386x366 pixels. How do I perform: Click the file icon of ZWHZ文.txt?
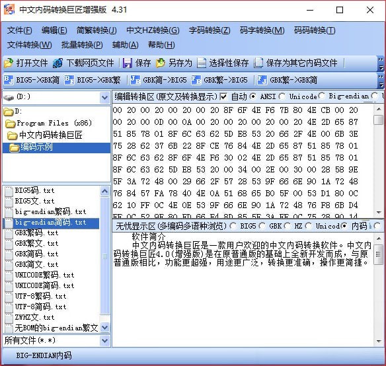[x=9, y=318]
